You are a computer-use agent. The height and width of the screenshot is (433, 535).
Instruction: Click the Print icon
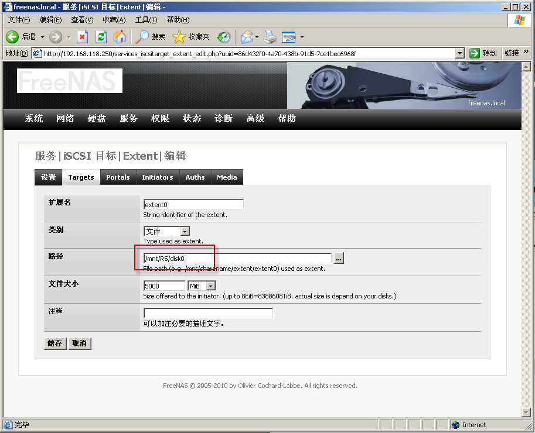[x=271, y=37]
